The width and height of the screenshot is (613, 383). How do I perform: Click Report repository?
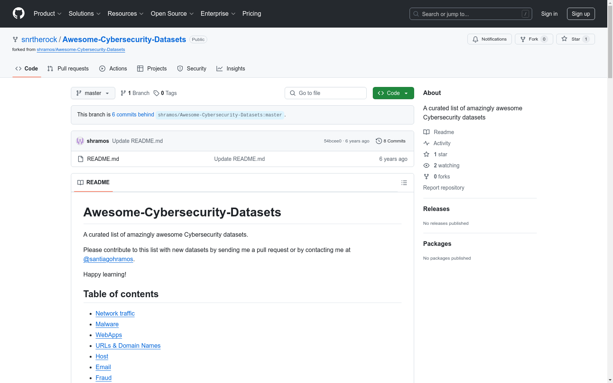click(x=444, y=188)
